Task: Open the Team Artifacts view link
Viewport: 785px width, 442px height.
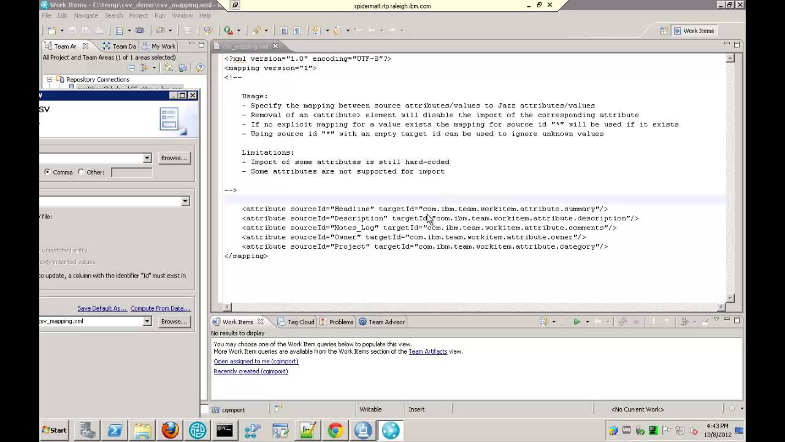Action: 427,352
